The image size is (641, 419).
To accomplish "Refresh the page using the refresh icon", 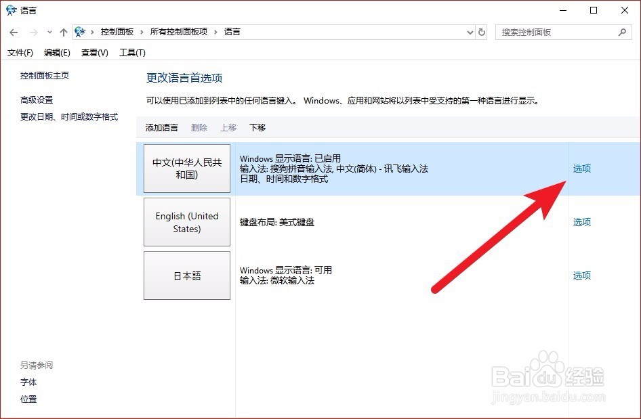I will point(481,31).
